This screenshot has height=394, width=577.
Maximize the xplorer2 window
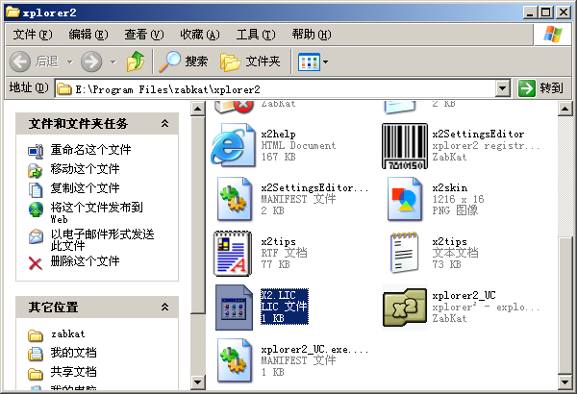[546, 12]
